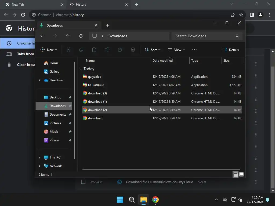Expand OneDrive in navigation pane
275x206 pixels.
pos(39,80)
